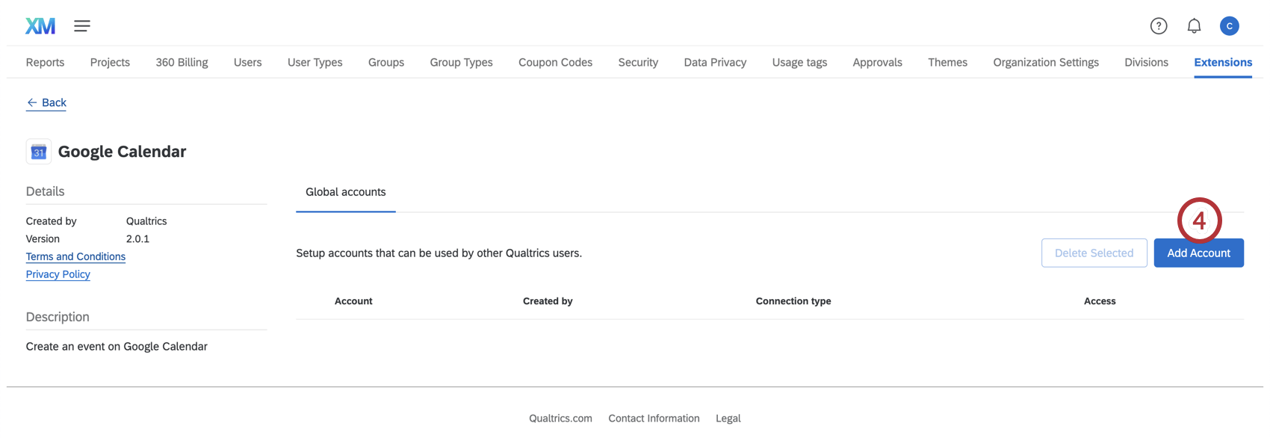
Task: Open the Privacy Policy link
Action: click(x=58, y=274)
